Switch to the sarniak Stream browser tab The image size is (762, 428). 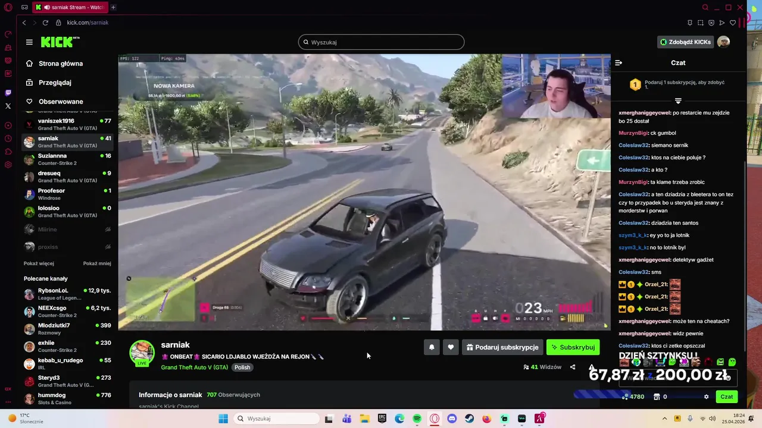click(69, 7)
